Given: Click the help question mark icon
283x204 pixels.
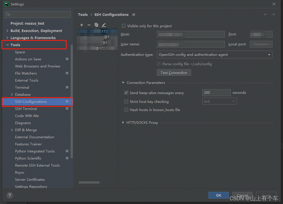Looking at the screenshot, I should tap(10, 195).
